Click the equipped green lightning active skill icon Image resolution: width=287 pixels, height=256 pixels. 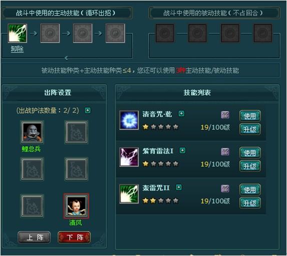point(18,33)
